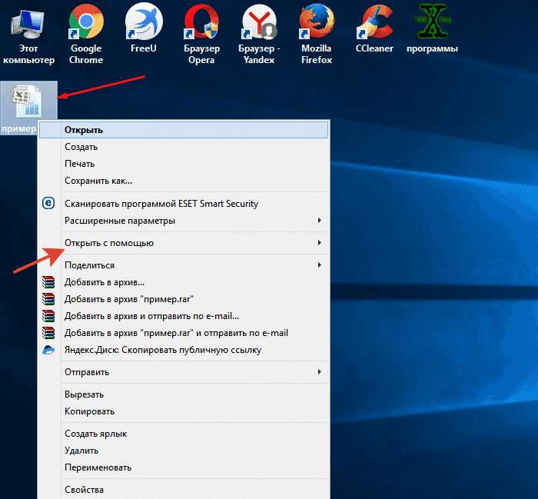Expand the 'Отправить' submenu

click(x=87, y=372)
